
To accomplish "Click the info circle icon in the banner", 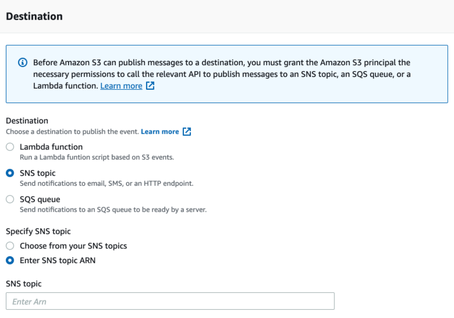I will [23, 63].
